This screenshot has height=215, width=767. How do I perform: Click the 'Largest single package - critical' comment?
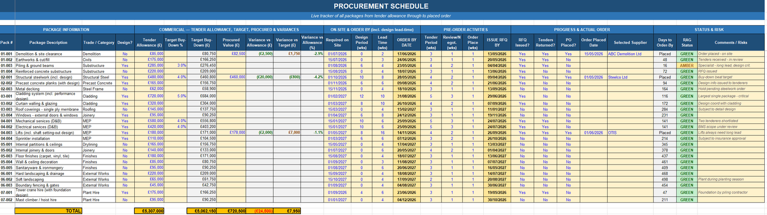click(731, 96)
